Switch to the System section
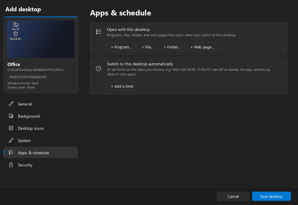The image size is (298, 205). 41,141
